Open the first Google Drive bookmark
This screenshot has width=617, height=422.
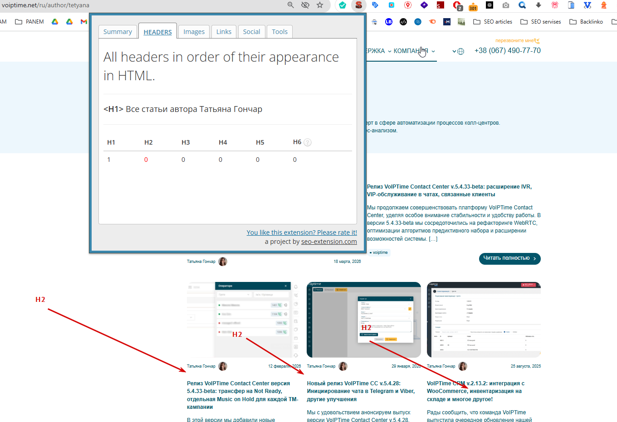click(55, 21)
